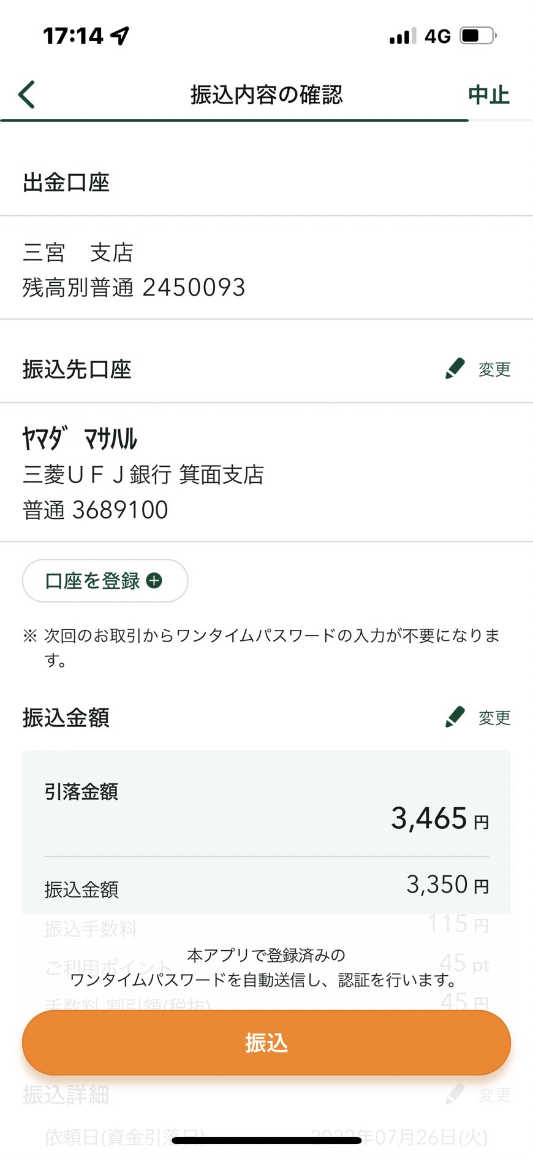The image size is (533, 1155).
Task: Tap the 口座を登録 button
Action: 105,580
